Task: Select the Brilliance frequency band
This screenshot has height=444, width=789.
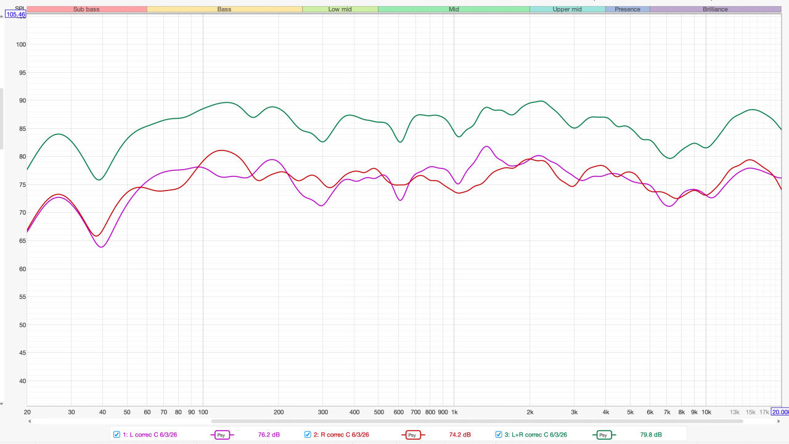Action: pos(715,9)
